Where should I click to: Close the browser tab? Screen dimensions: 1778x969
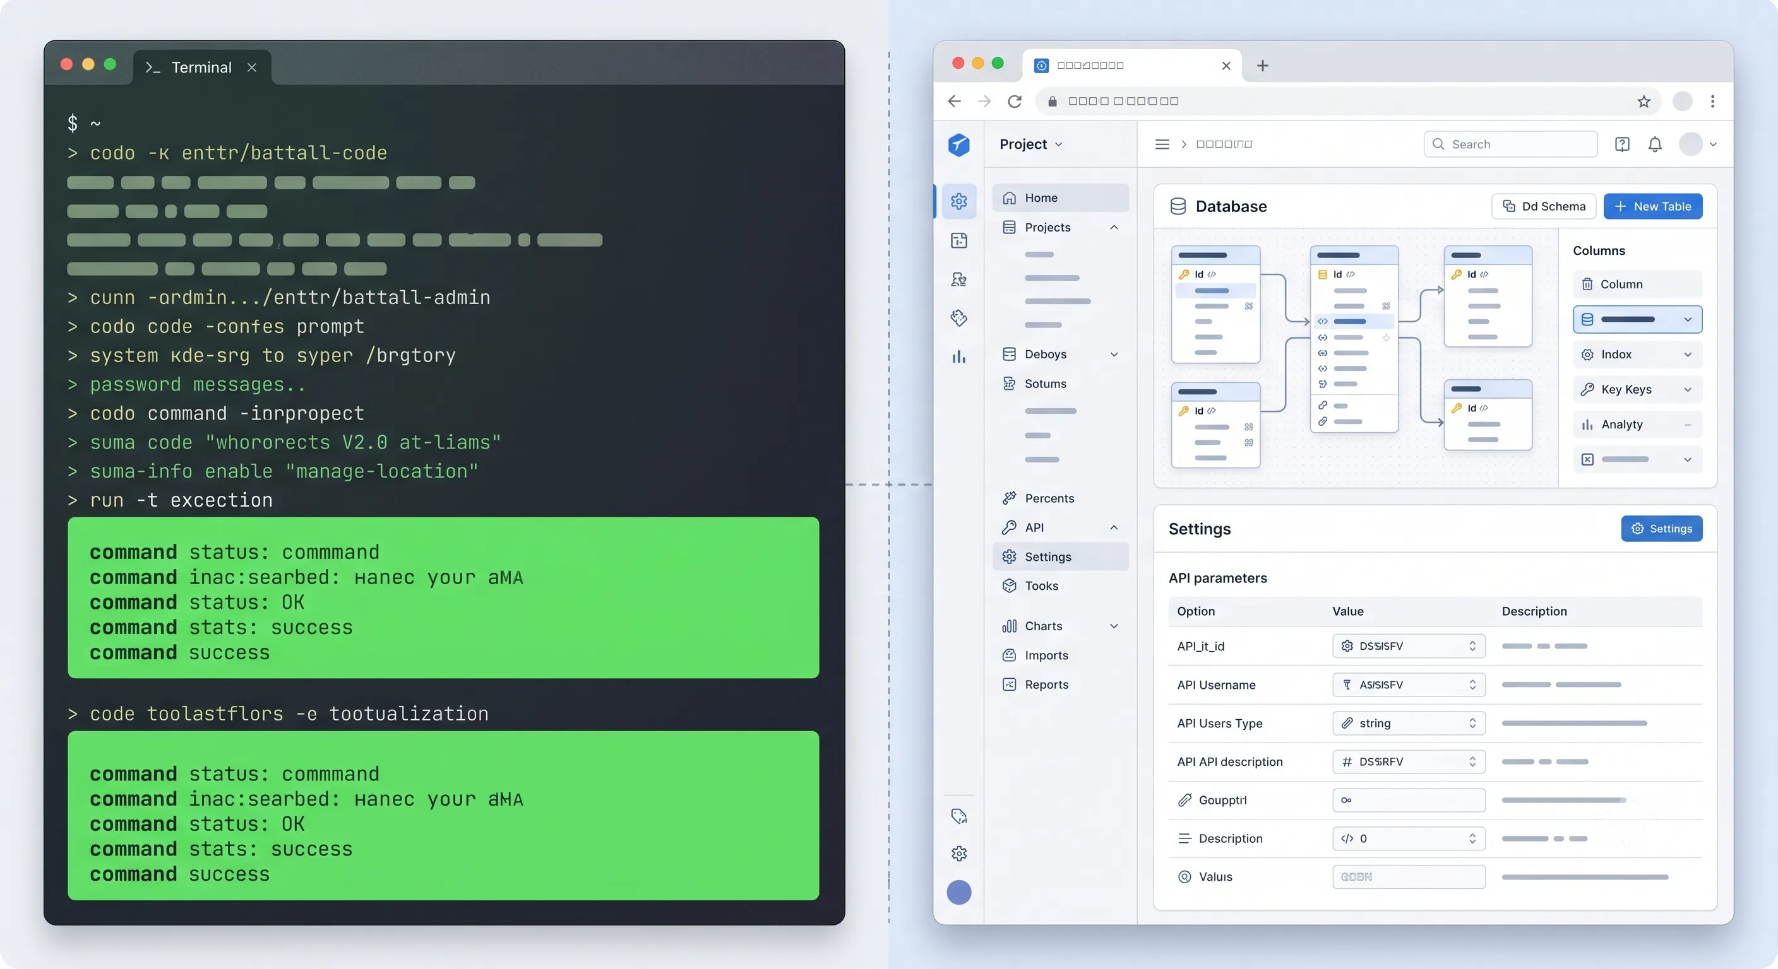click(x=1226, y=66)
